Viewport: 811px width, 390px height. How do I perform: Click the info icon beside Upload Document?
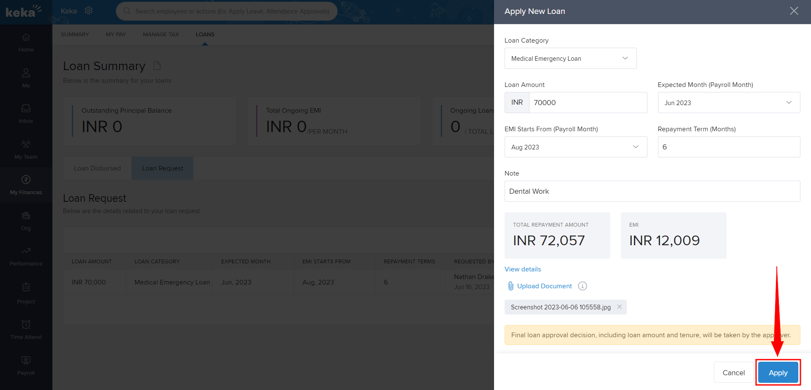point(582,286)
